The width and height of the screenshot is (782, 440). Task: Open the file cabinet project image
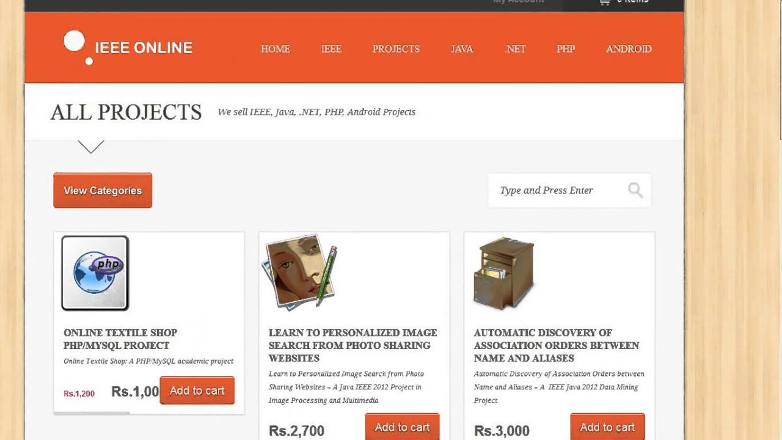tap(503, 273)
